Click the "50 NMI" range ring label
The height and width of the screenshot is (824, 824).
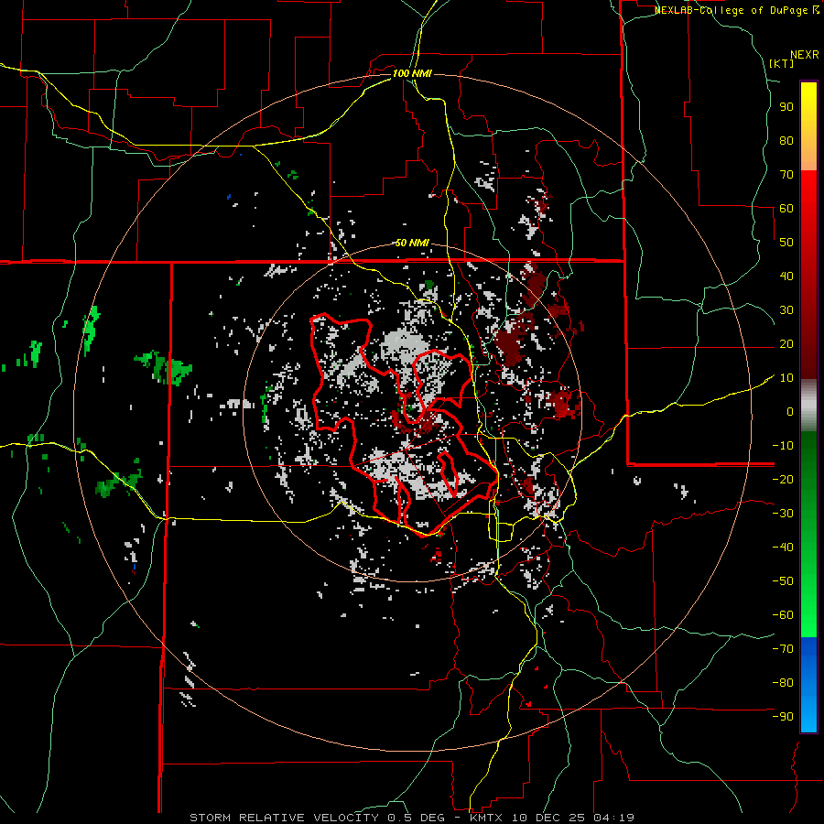(x=412, y=243)
